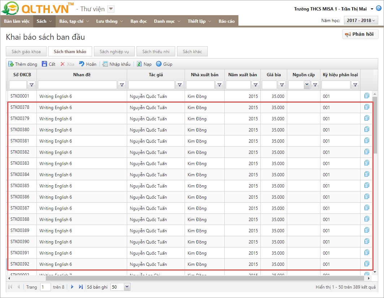Click the Cất save icon

(x=44, y=64)
